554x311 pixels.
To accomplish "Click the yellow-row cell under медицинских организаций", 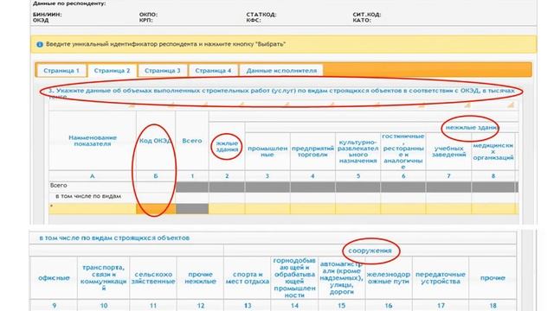I will pyautogui.click(x=493, y=209).
